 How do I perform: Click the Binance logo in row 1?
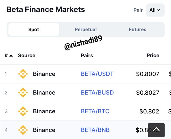coord(23,74)
